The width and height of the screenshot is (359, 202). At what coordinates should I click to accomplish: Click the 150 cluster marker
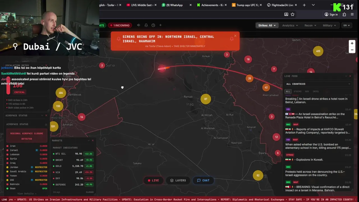[x=58, y=106]
